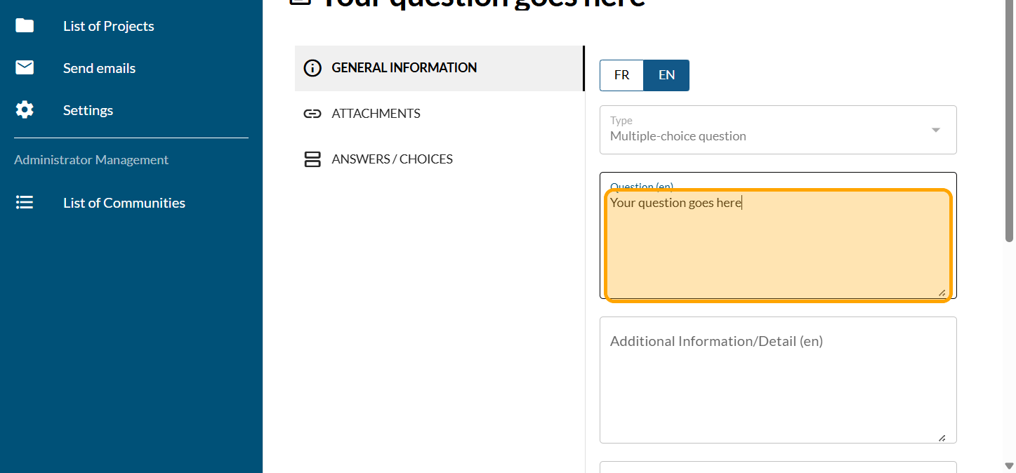Screen dimensions: 1016x473
Task: Click the envelope icon for Send emails
Action: 25,68
